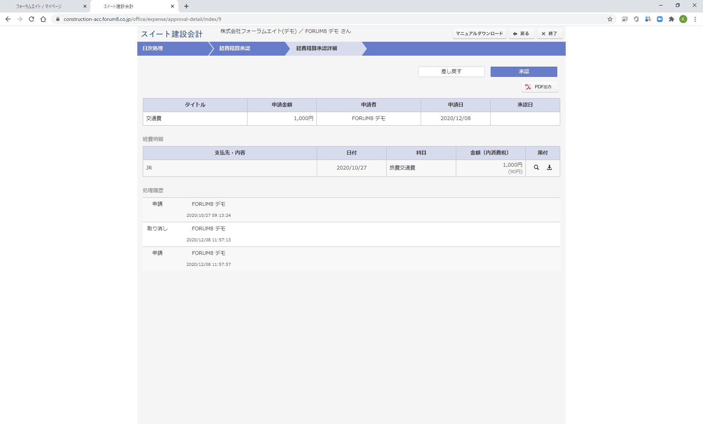Image resolution: width=703 pixels, height=424 pixels.
Task: Click the magnifier preview icon for JR attachment
Action: click(536, 167)
